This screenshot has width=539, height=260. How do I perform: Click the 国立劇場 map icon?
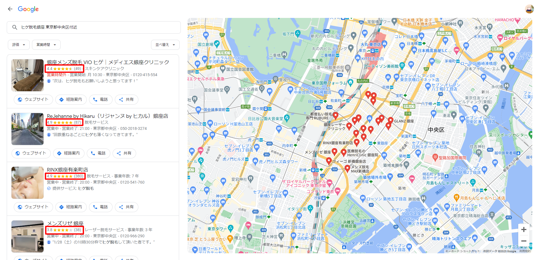click(217, 44)
